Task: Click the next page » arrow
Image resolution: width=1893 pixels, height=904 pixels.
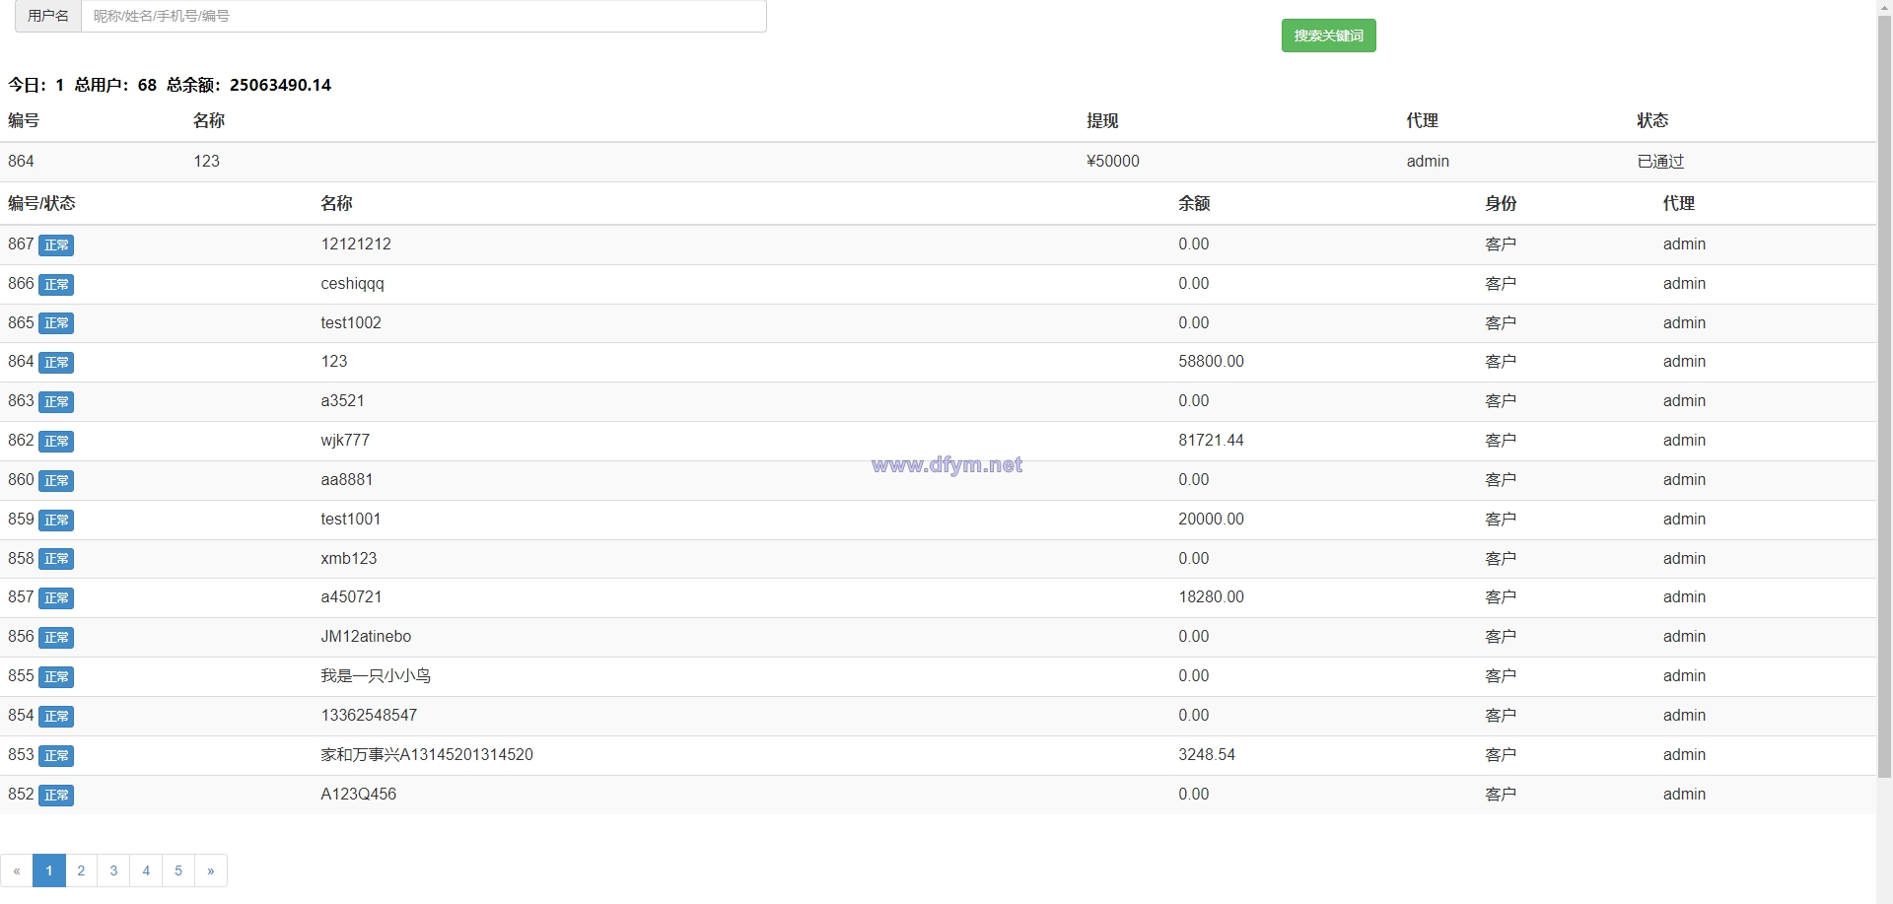Action: tap(211, 870)
